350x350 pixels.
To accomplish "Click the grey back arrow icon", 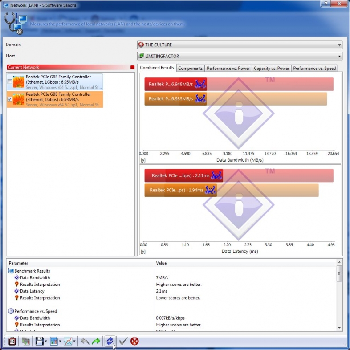I will pyautogui.click(x=85, y=341).
